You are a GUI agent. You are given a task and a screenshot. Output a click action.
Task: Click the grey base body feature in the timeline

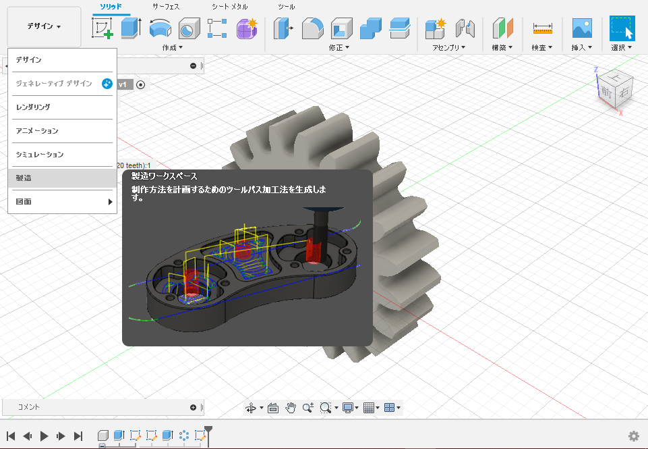pyautogui.click(x=103, y=435)
